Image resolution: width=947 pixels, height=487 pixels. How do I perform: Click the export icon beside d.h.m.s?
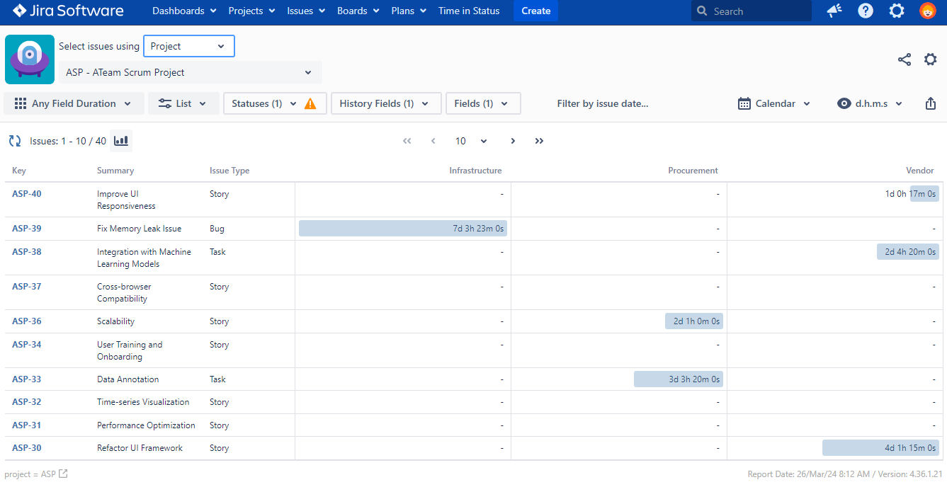pos(931,103)
